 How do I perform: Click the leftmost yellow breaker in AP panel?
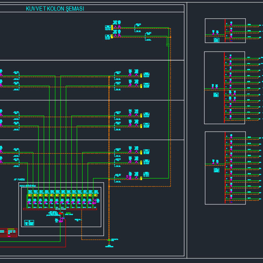click(x=30, y=195)
